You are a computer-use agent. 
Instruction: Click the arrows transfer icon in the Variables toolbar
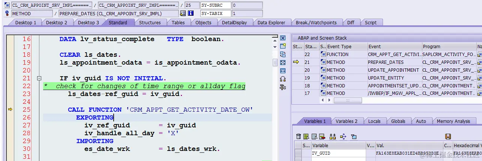coord(342,136)
